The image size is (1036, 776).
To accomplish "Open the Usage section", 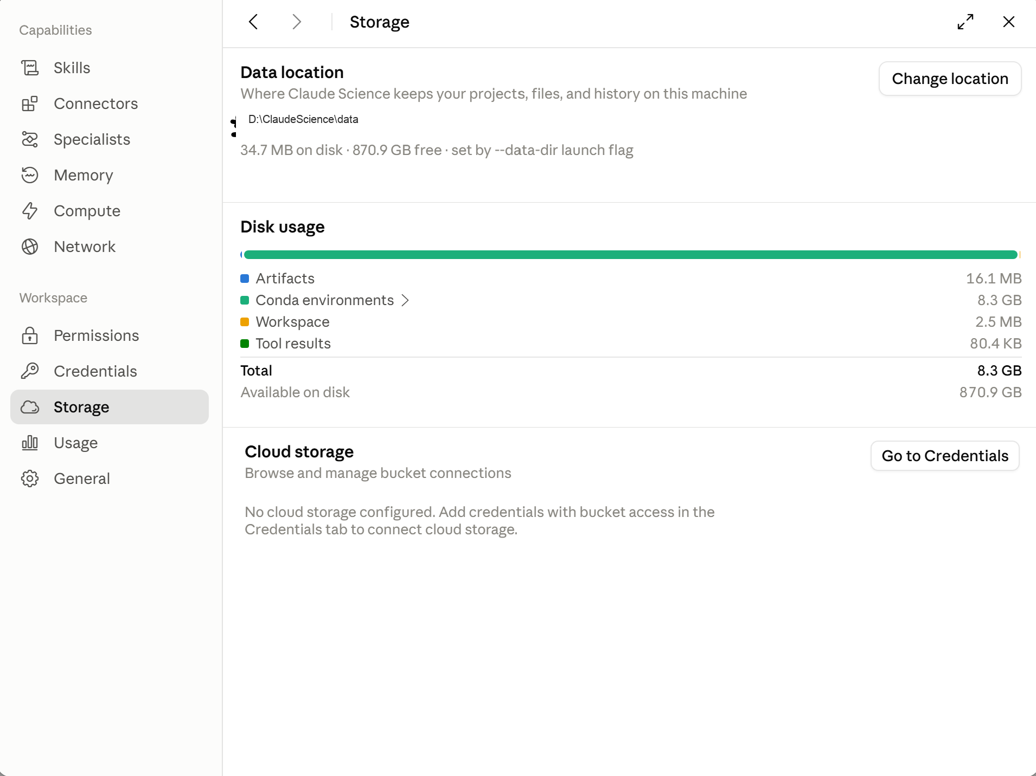I will [x=110, y=443].
